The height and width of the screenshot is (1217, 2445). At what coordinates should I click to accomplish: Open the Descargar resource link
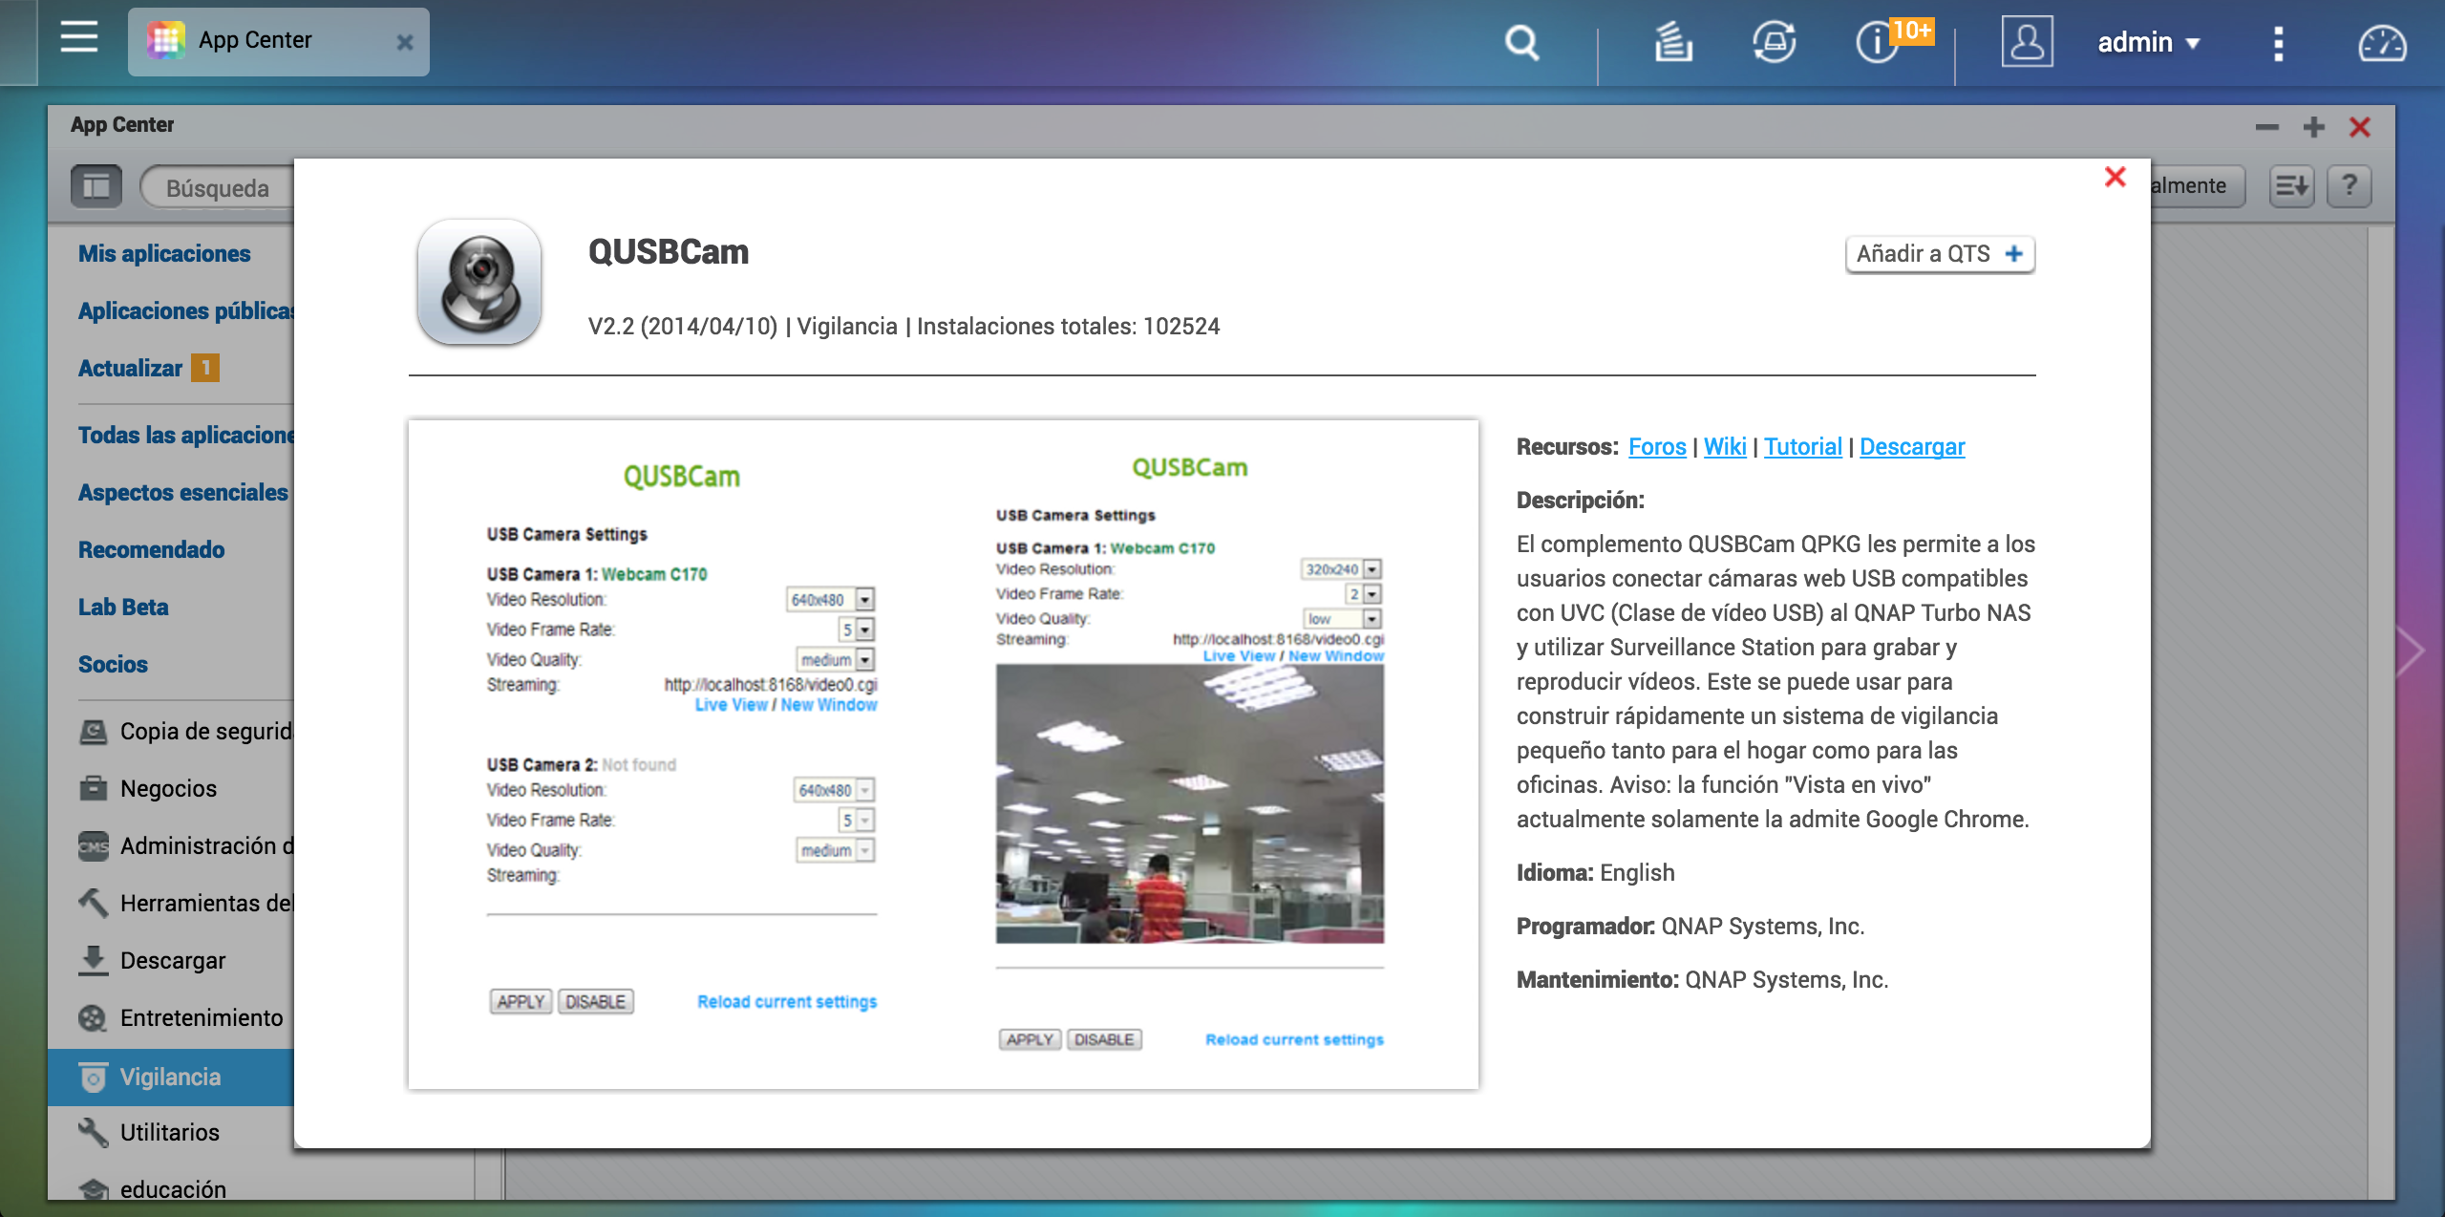pos(1912,446)
